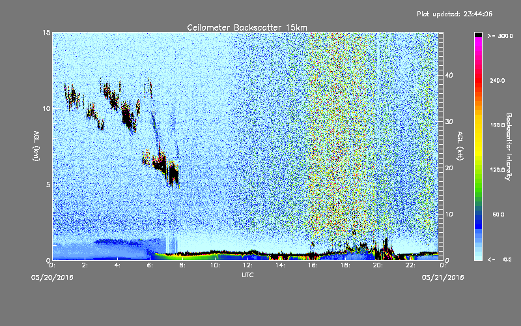Click the "0" tick on the kft axis
The image size is (521, 326).
coord(447,261)
